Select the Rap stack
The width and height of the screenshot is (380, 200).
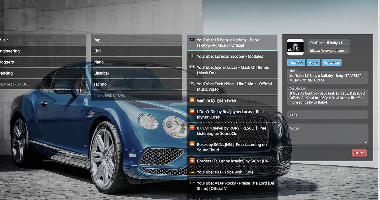136,40
